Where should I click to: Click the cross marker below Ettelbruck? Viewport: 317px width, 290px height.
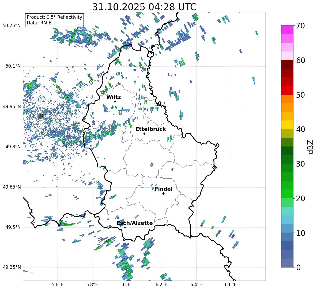pos(144,134)
